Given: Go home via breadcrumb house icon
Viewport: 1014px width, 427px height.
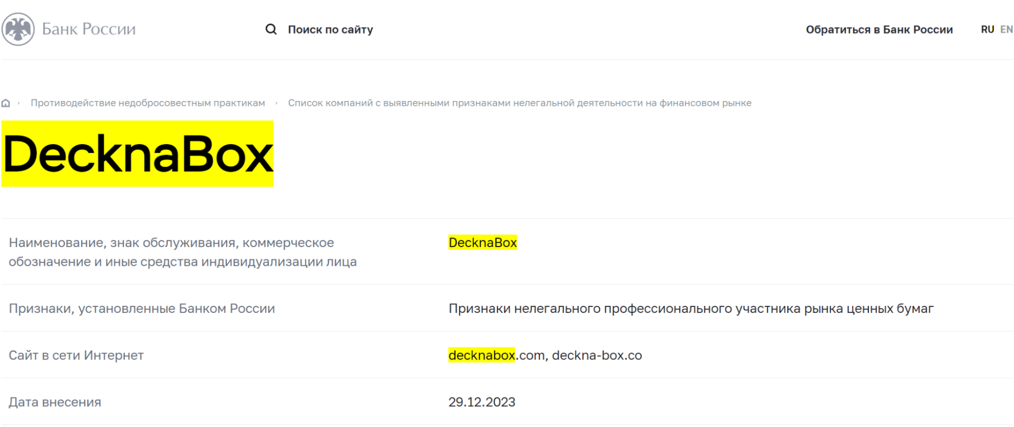Looking at the screenshot, I should [x=6, y=103].
